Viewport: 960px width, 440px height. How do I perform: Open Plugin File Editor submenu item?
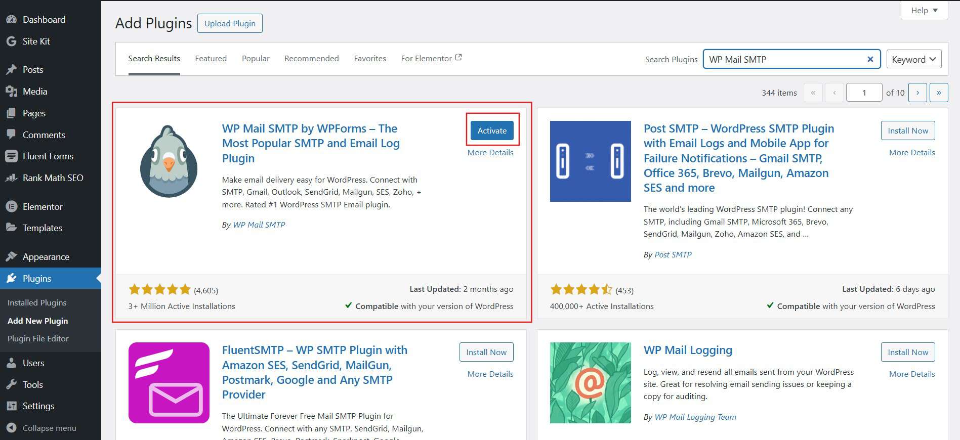point(38,339)
